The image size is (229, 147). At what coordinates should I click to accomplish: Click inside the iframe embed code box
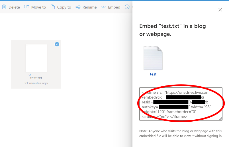(181, 104)
